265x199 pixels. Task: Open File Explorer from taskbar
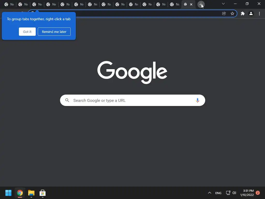pos(31,193)
